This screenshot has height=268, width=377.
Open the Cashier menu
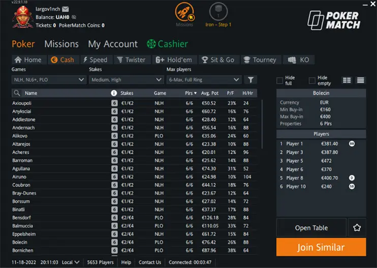click(x=167, y=44)
